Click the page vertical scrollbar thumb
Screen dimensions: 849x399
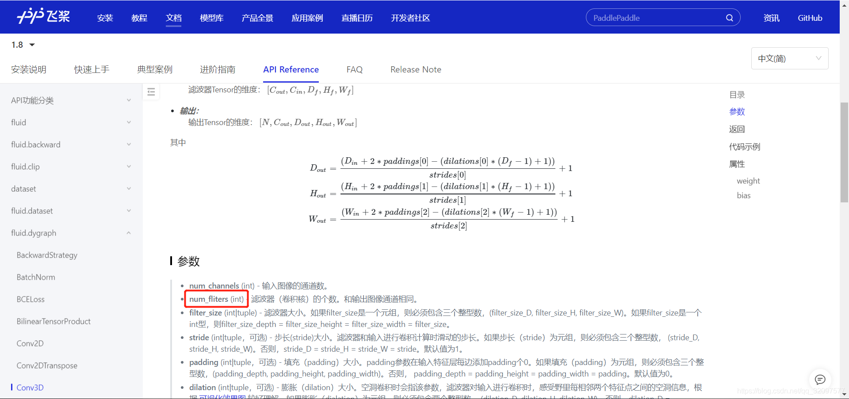click(x=844, y=152)
